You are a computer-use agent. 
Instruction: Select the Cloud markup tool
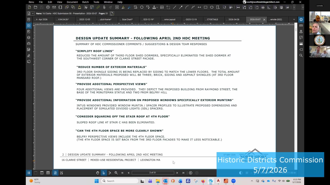[x=142, y=7]
